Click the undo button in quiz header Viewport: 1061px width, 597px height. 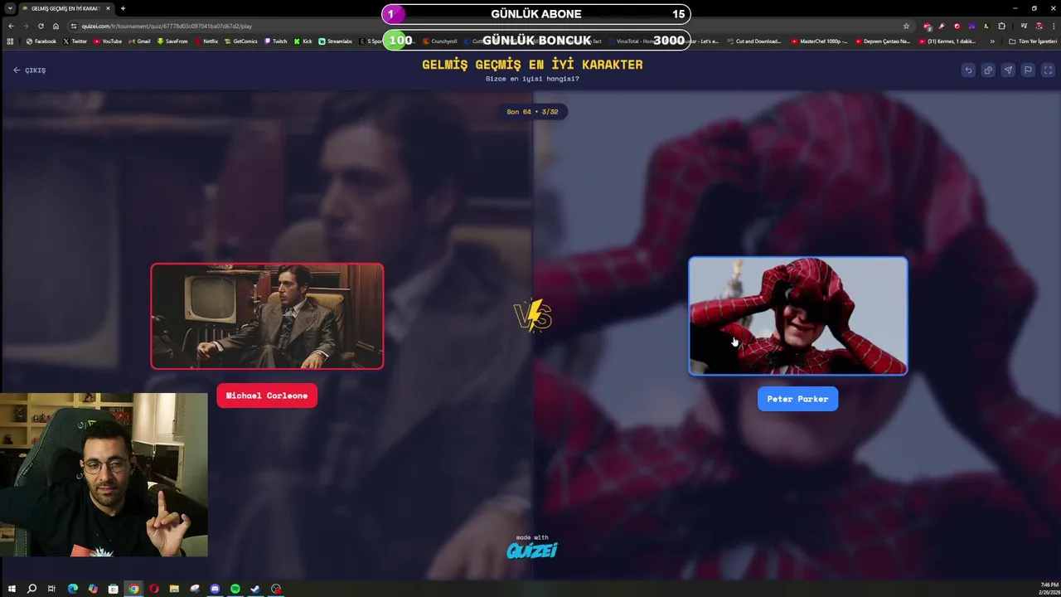(968, 70)
